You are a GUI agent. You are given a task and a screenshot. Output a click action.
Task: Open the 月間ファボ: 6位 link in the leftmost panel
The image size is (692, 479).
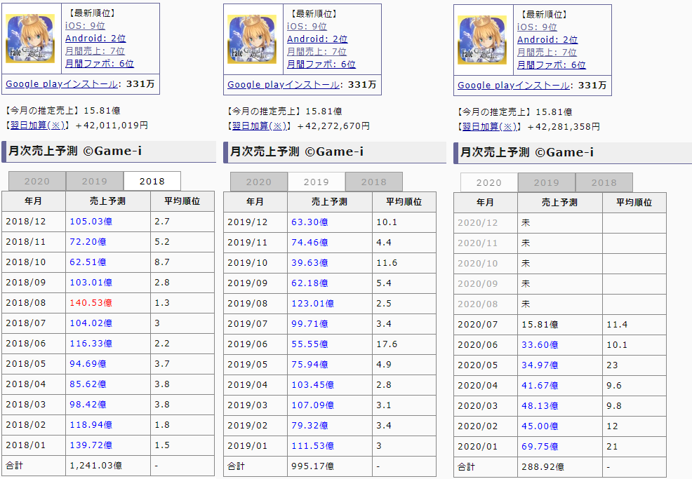99,64
